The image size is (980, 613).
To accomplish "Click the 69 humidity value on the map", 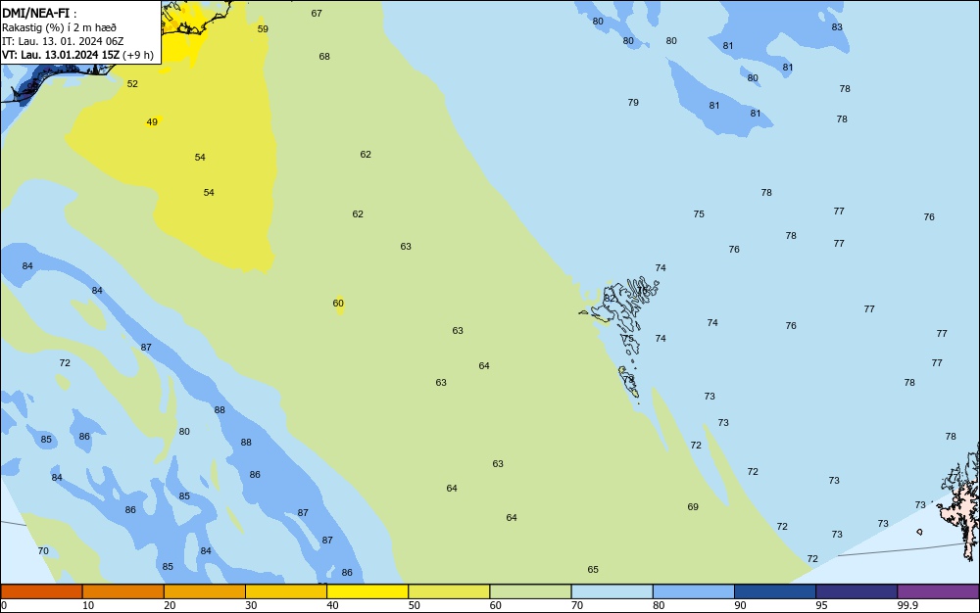I will pos(693,507).
